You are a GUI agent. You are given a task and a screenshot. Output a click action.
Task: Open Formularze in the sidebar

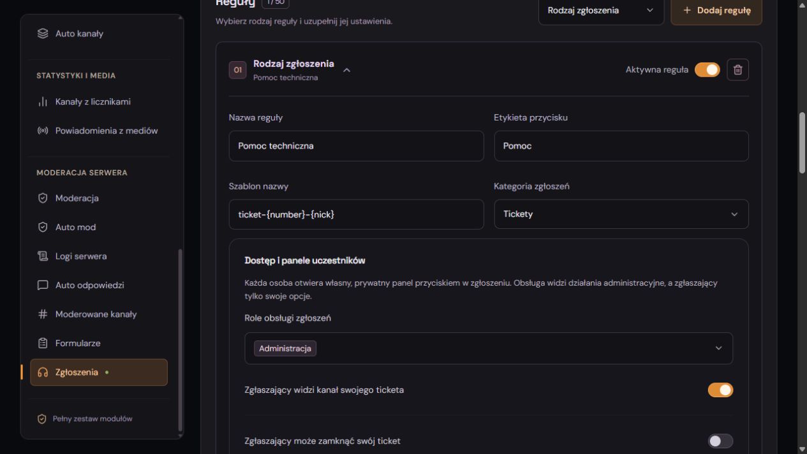click(99, 344)
